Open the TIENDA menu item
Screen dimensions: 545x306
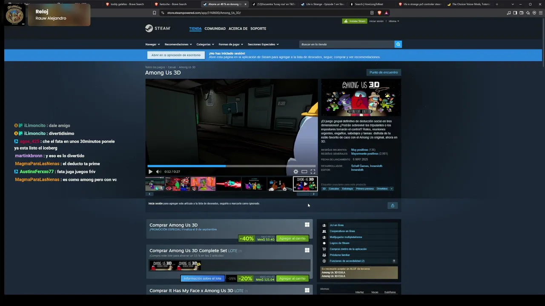[195, 28]
